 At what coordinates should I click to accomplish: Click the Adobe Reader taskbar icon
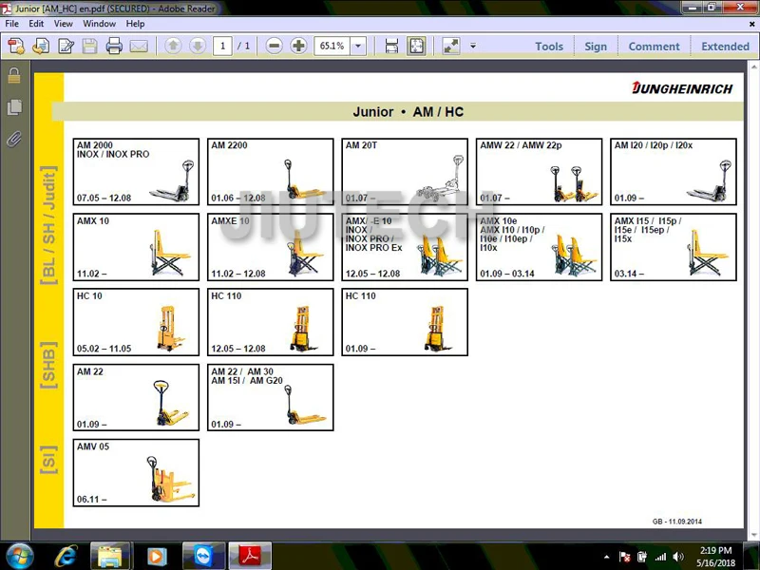click(x=250, y=556)
